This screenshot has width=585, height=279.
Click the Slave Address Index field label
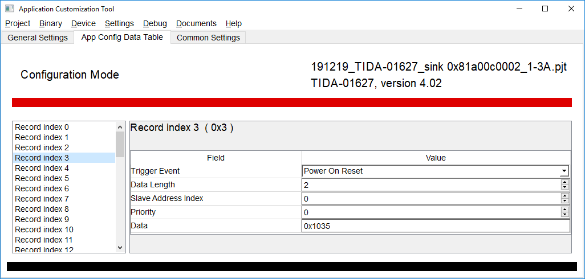pos(166,199)
